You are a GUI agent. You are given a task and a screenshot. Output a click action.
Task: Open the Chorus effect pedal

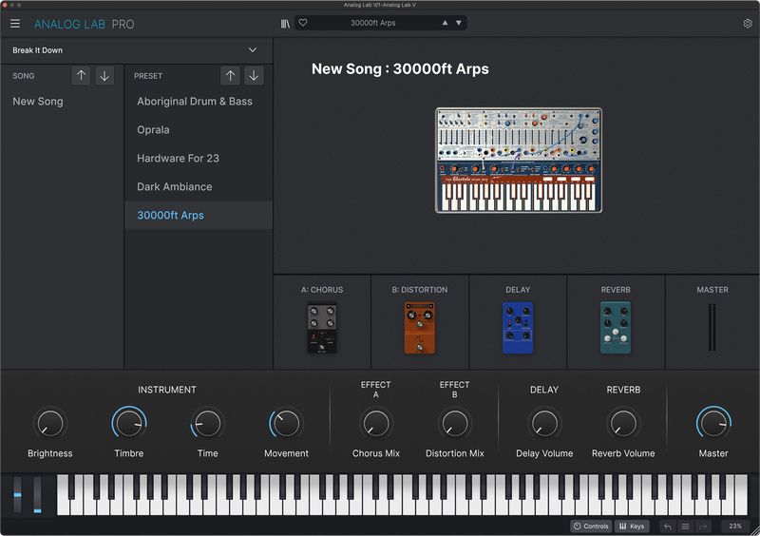pos(322,328)
